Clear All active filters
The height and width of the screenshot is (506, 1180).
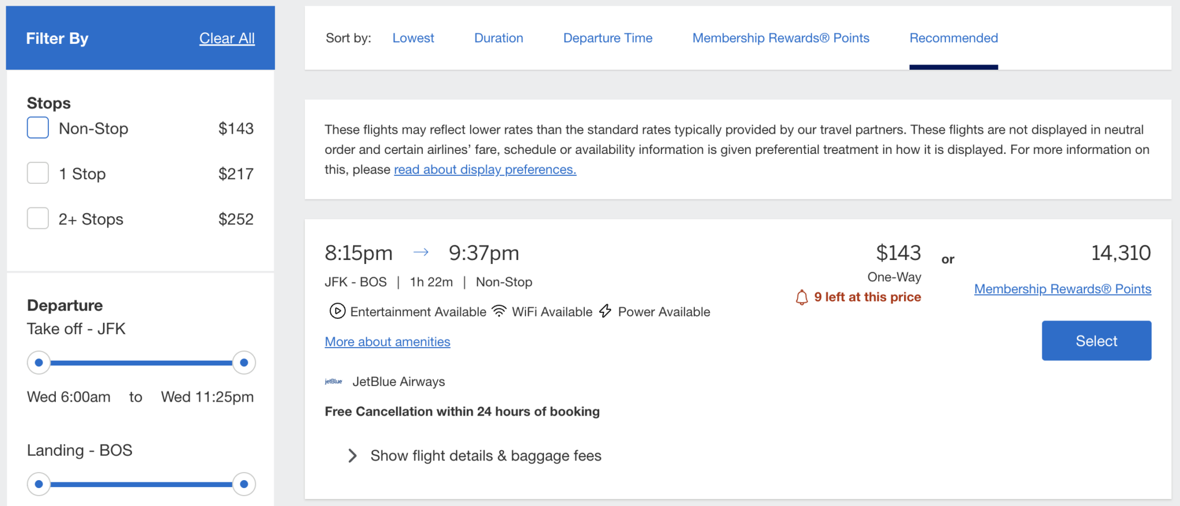[226, 38]
